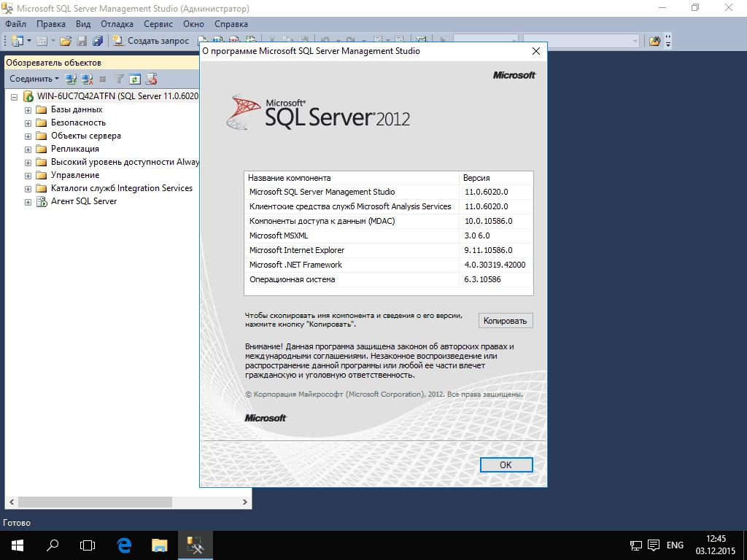Viewport: 747px width, 560px height.
Task: Click the toolbar icon left of overflow arrow
Action: pyautogui.click(x=654, y=41)
